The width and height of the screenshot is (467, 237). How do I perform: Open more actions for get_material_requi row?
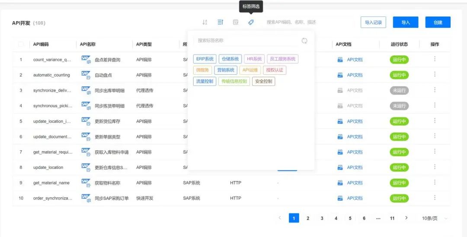[435, 152]
